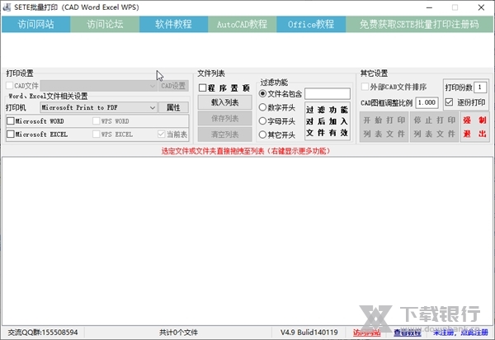This screenshot has height=340, width=495.
Task: Click the CAD设置 button
Action: click(173, 86)
